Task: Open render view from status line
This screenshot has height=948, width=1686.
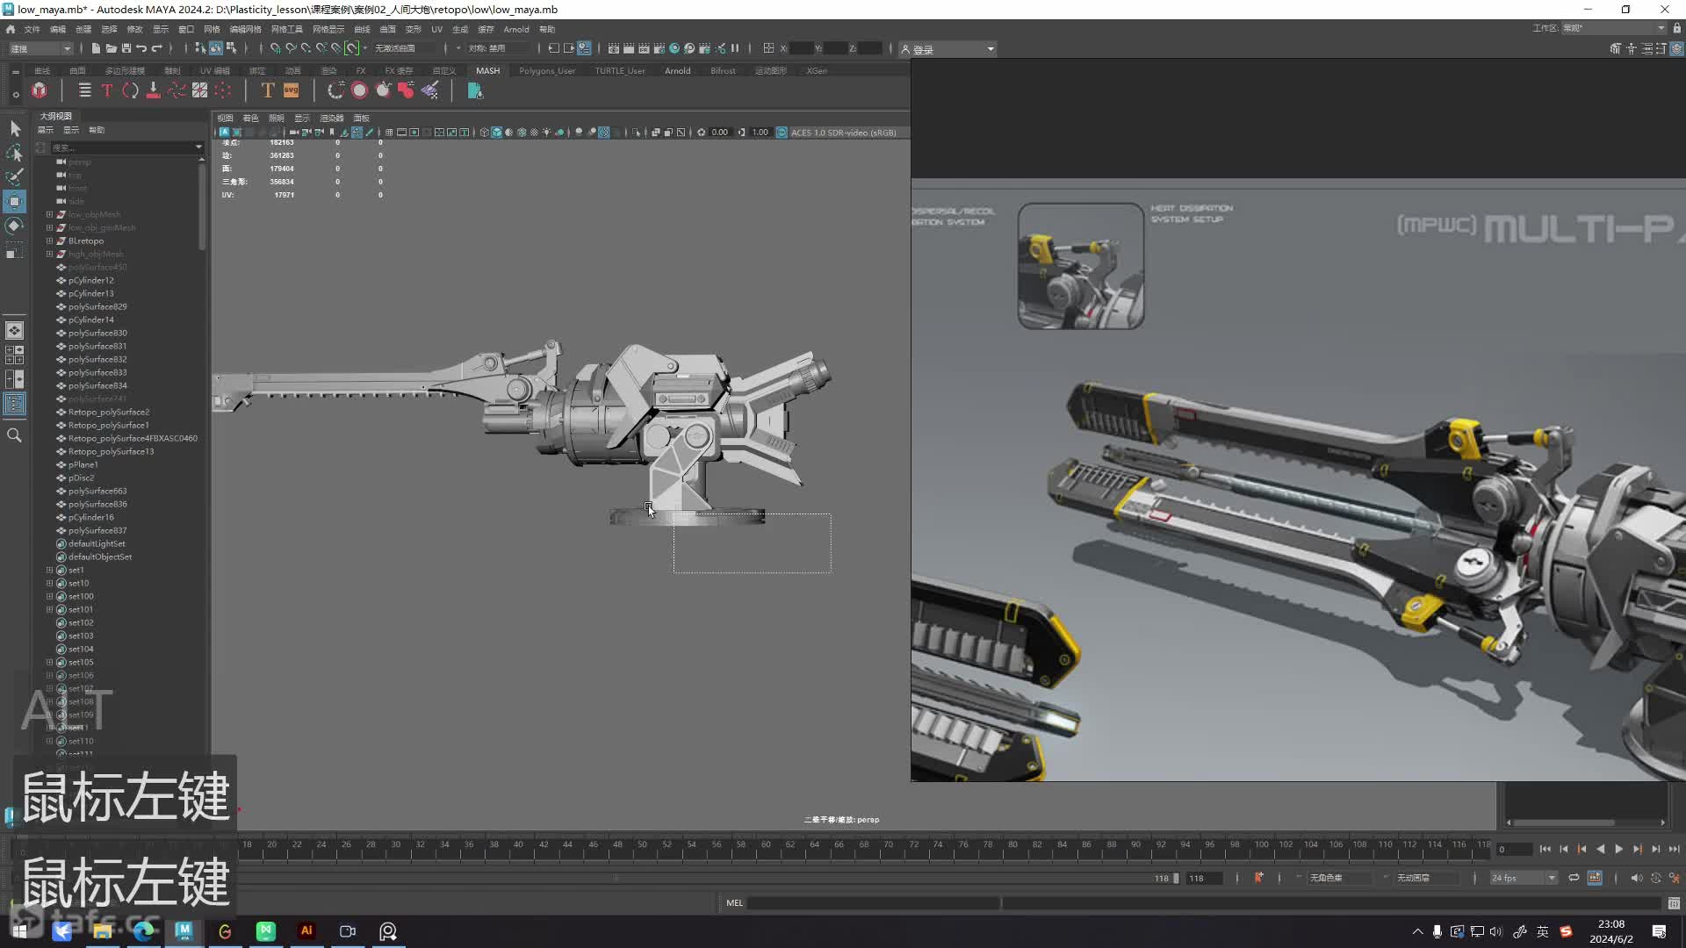Action: pos(614,48)
